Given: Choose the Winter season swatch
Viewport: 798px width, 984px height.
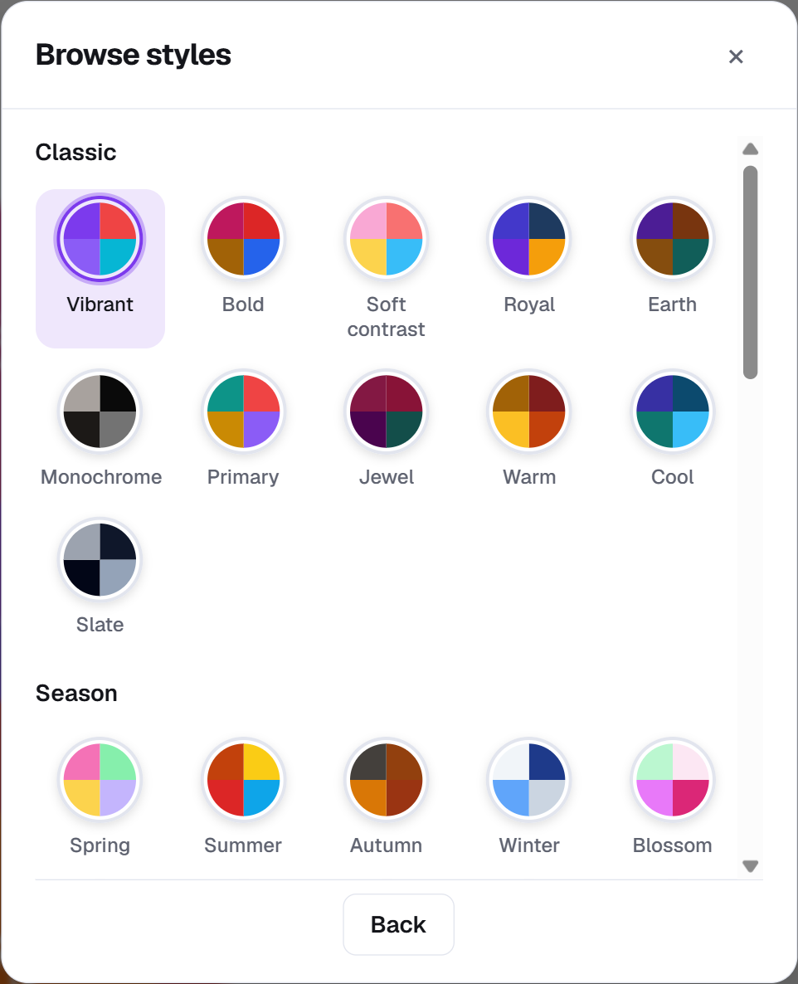Looking at the screenshot, I should [x=529, y=780].
